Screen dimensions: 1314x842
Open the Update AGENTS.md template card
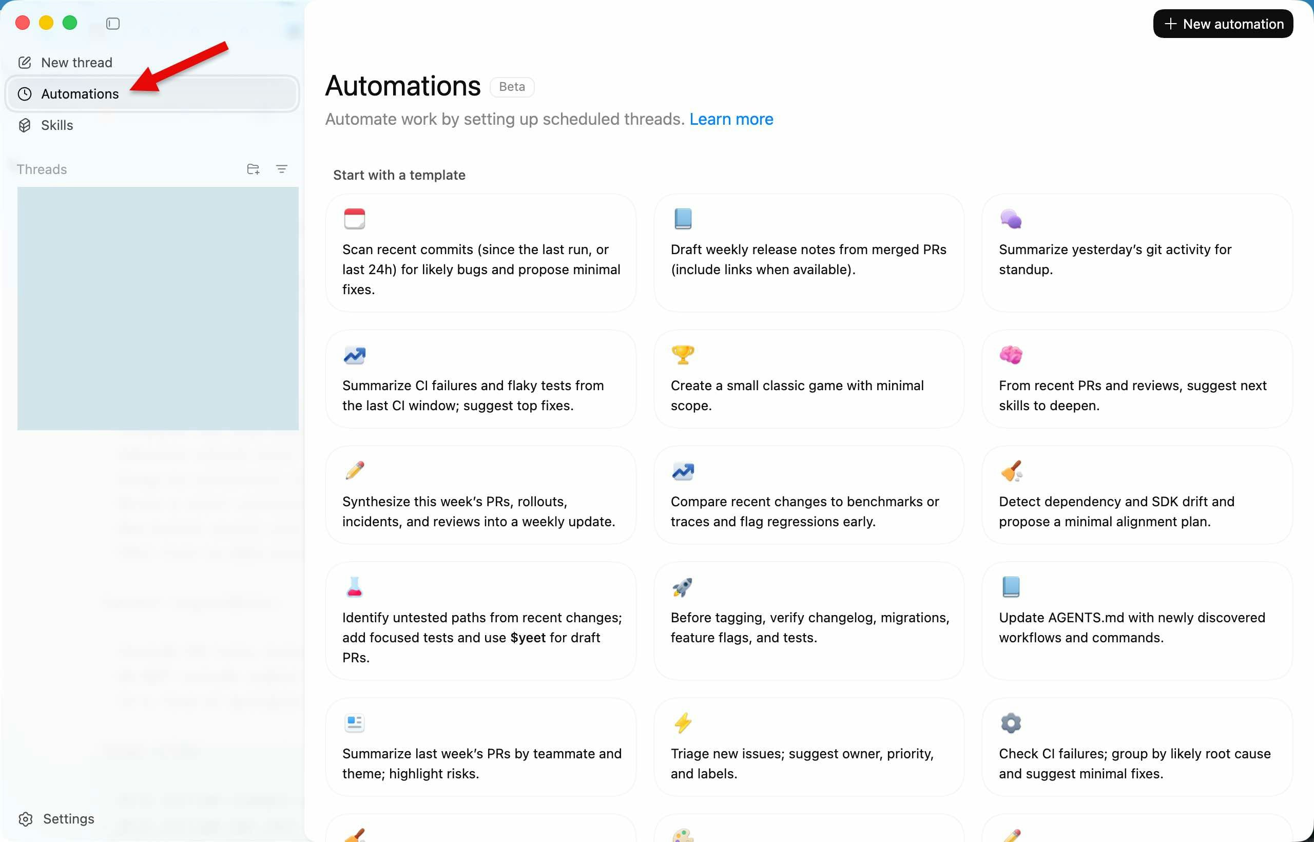click(1136, 627)
